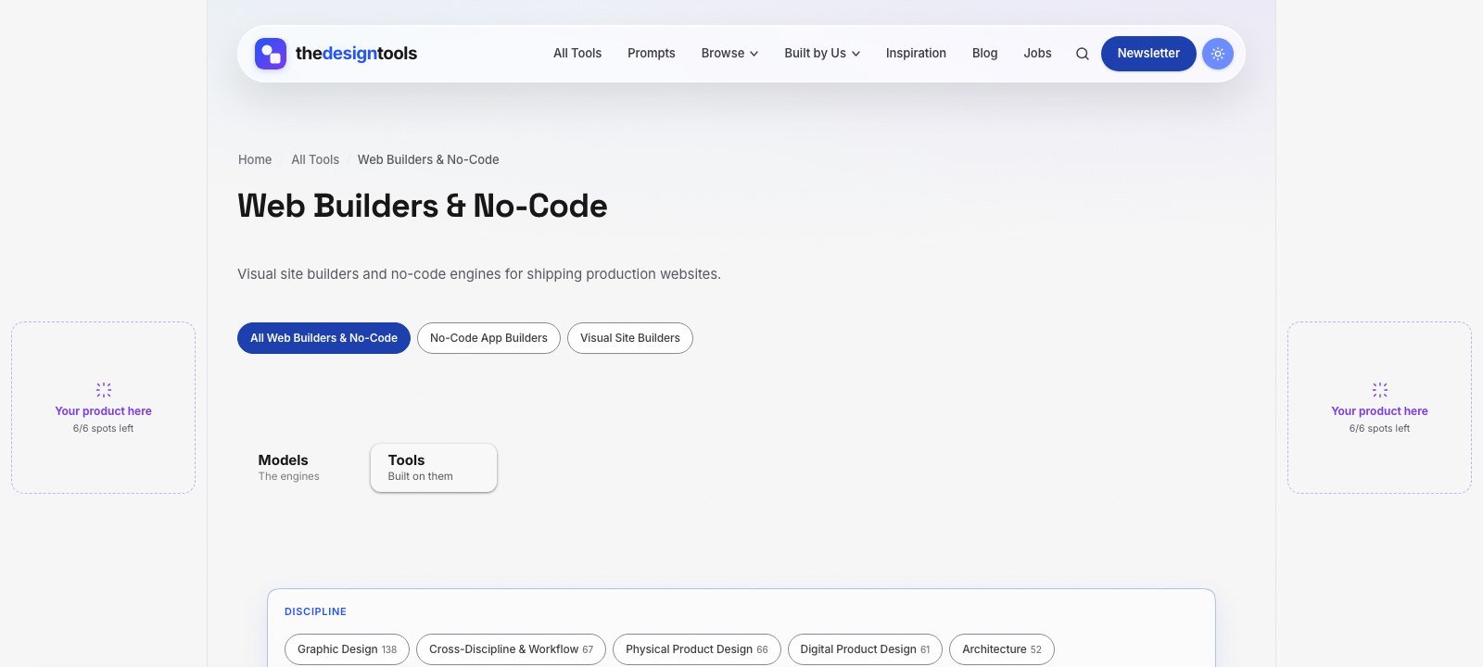Filter by Visual Site Builders
Image resolution: width=1483 pixels, height=667 pixels.
630,338
